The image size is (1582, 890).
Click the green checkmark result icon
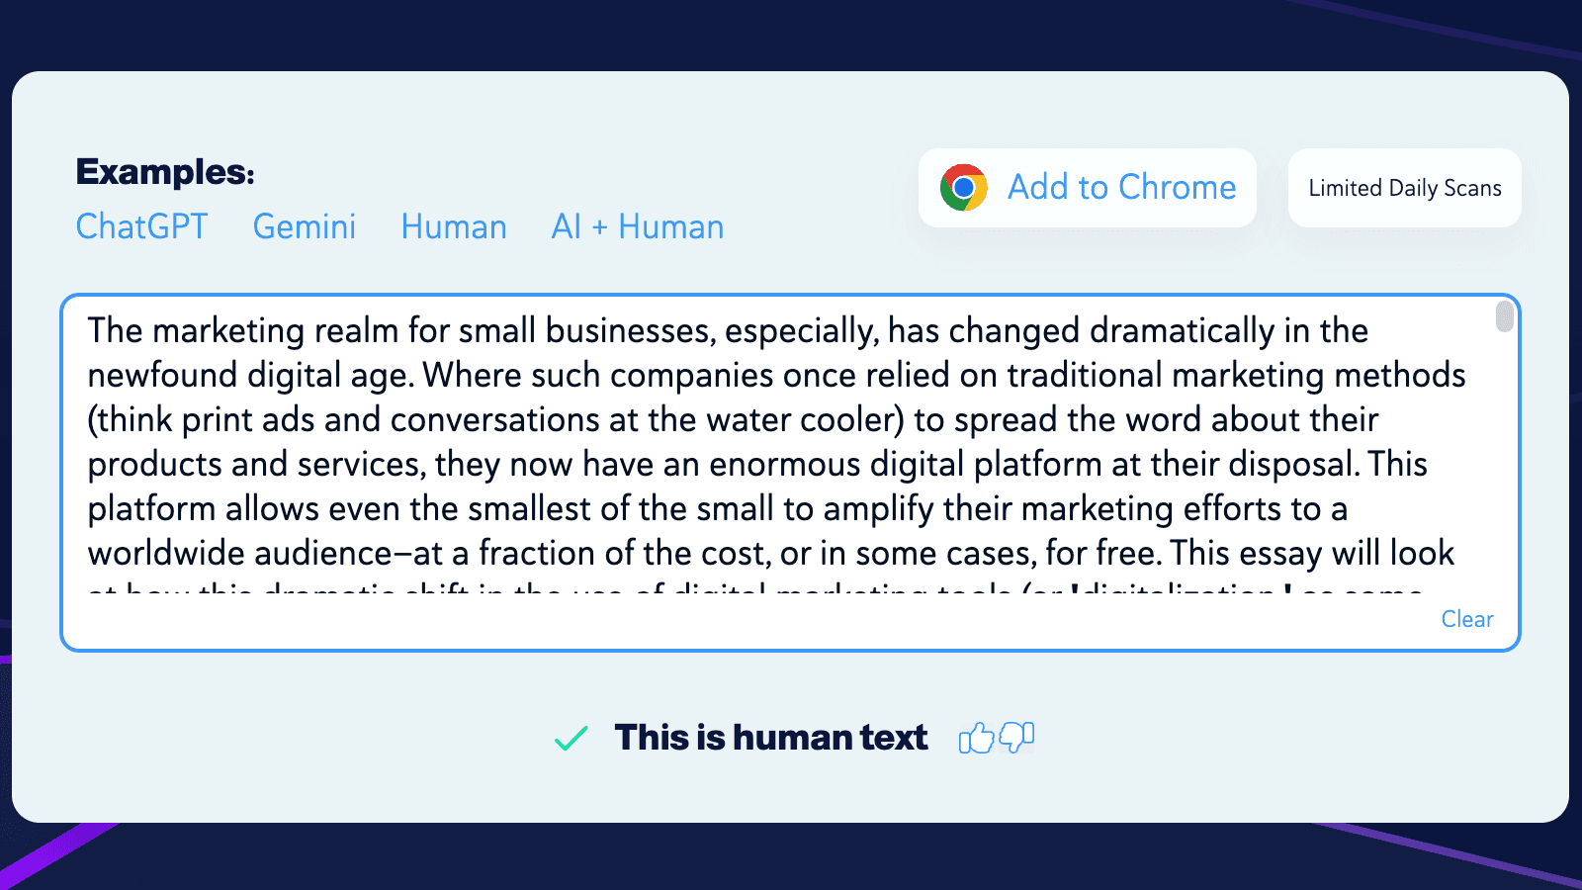(x=571, y=737)
